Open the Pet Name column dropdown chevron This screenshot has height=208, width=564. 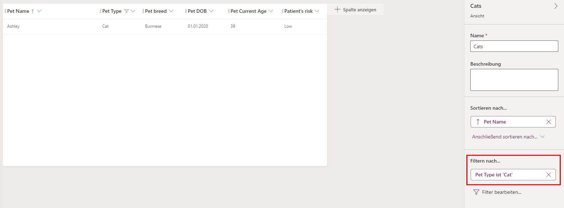[39, 11]
